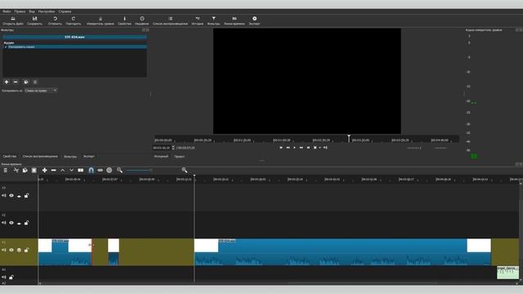The image size is (523, 294).
Task: Mute audio track A1 speaker icon
Action: coord(3,277)
